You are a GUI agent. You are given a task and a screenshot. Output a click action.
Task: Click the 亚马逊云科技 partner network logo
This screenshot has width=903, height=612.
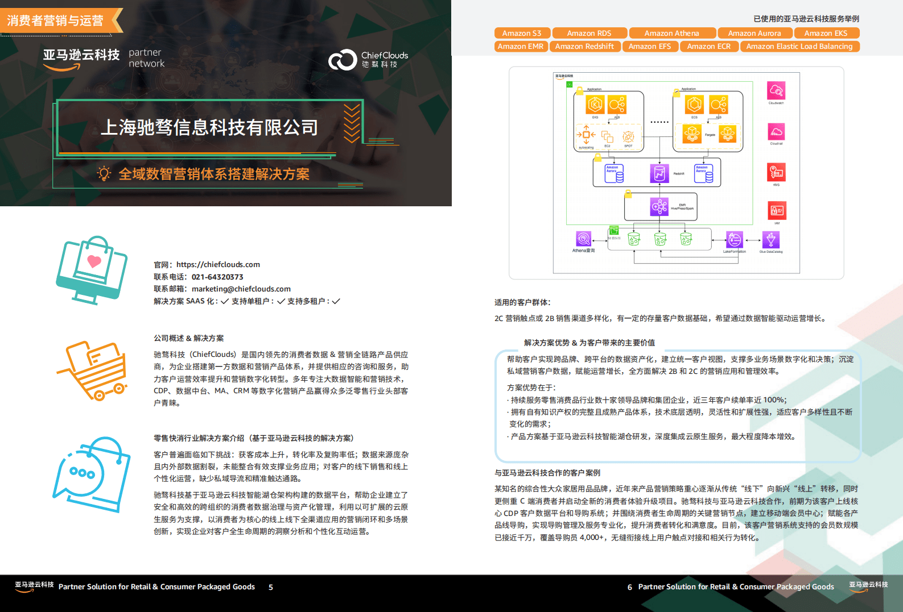[x=104, y=59]
